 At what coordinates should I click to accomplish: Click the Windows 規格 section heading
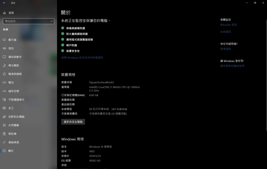pyautogui.click(x=72, y=139)
